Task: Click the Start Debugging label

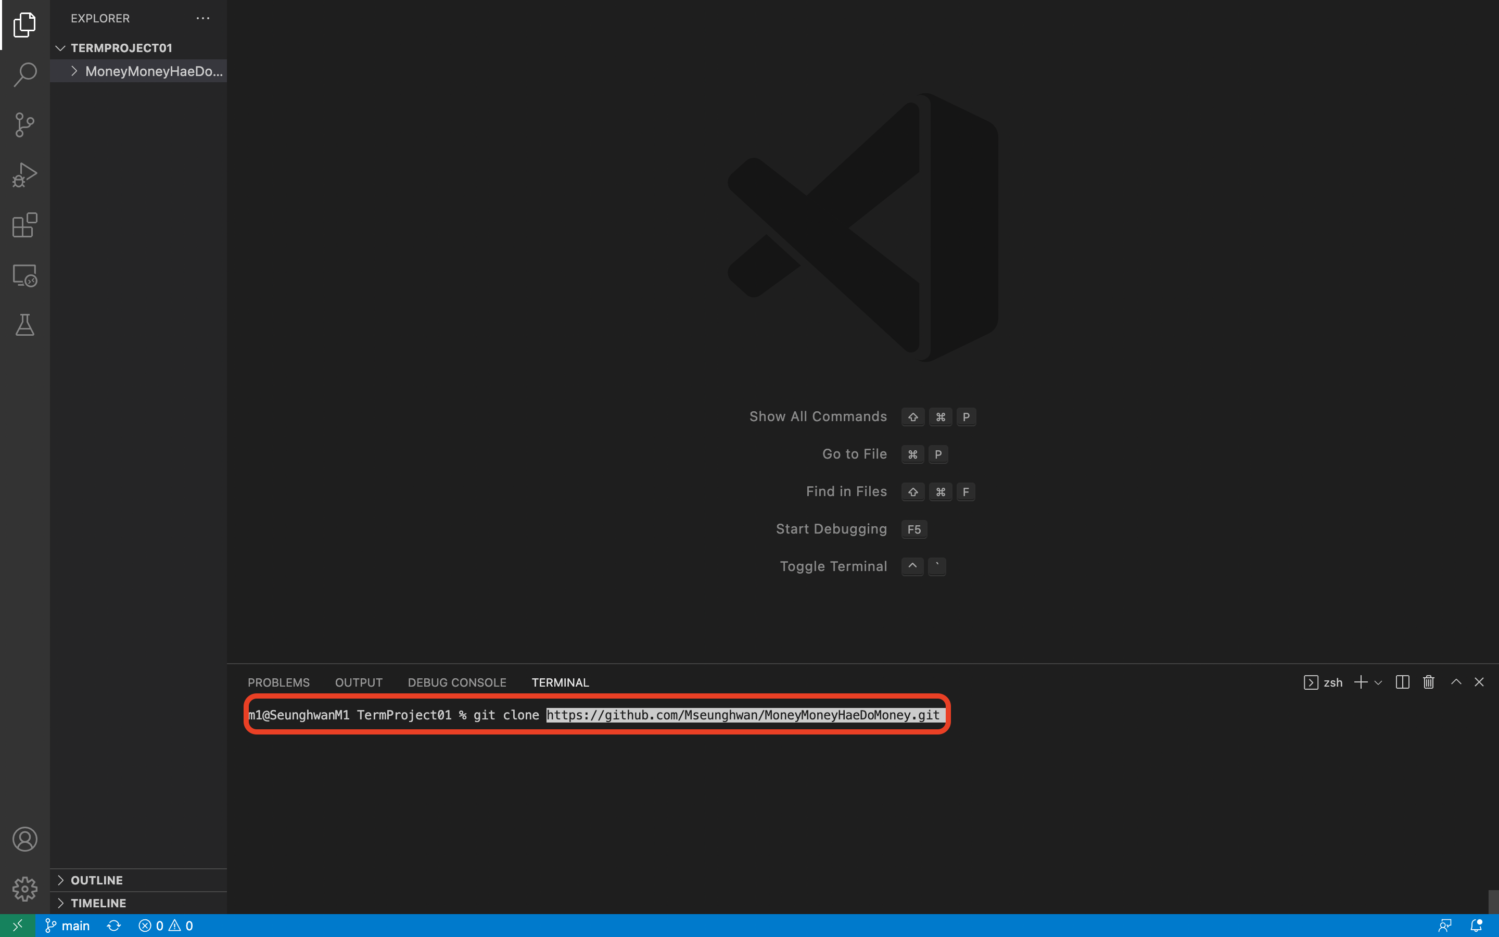Action: [x=831, y=528]
